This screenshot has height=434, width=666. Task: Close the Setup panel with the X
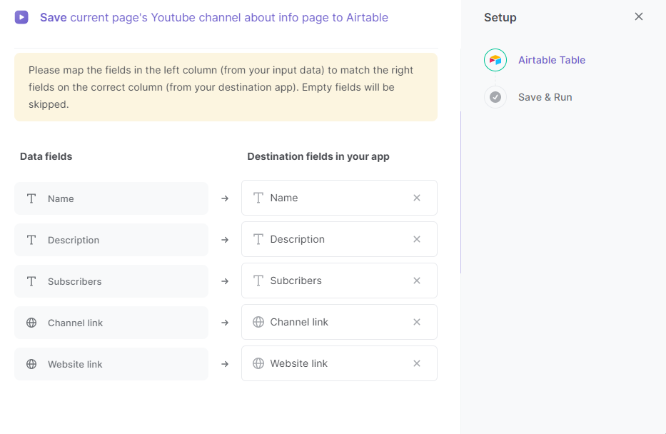tap(638, 16)
